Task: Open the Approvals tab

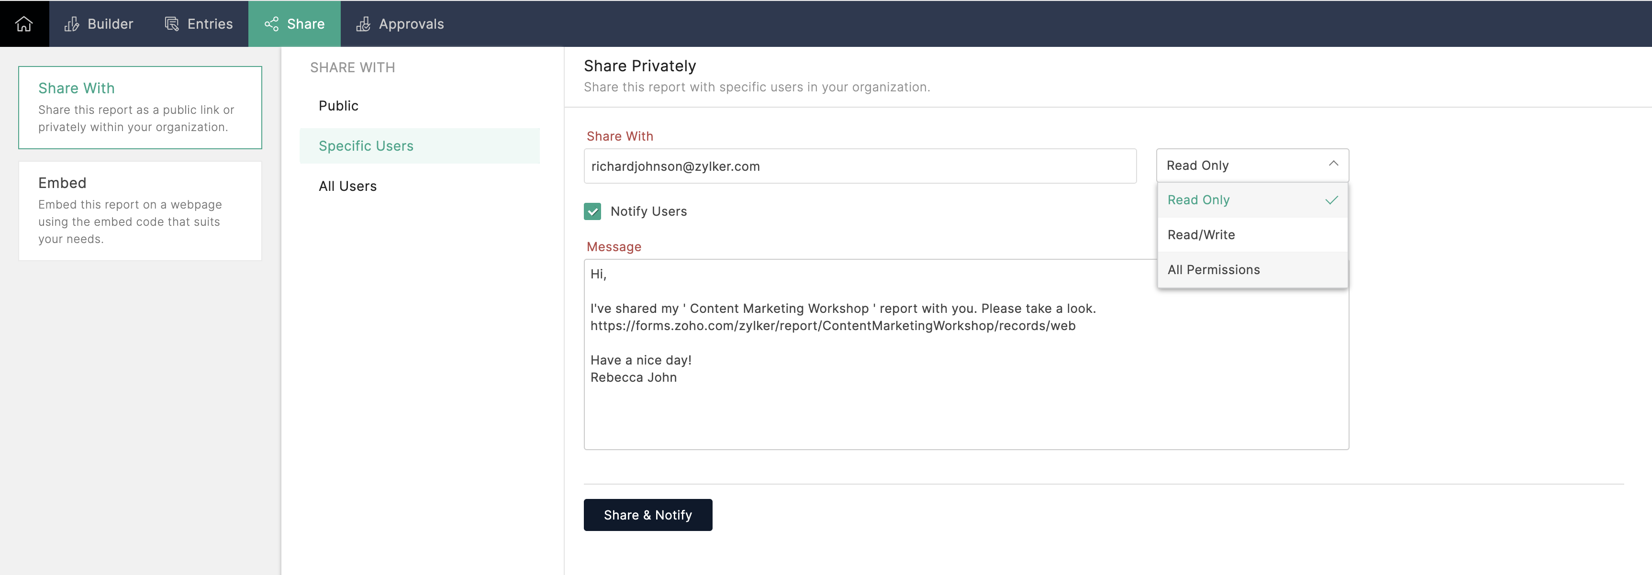Action: point(411,24)
